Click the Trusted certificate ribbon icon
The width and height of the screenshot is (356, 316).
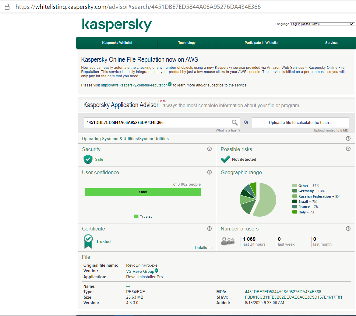[x=88, y=241]
